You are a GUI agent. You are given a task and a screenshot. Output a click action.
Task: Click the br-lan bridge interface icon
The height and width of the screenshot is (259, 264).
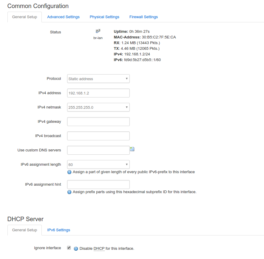coord(98,31)
